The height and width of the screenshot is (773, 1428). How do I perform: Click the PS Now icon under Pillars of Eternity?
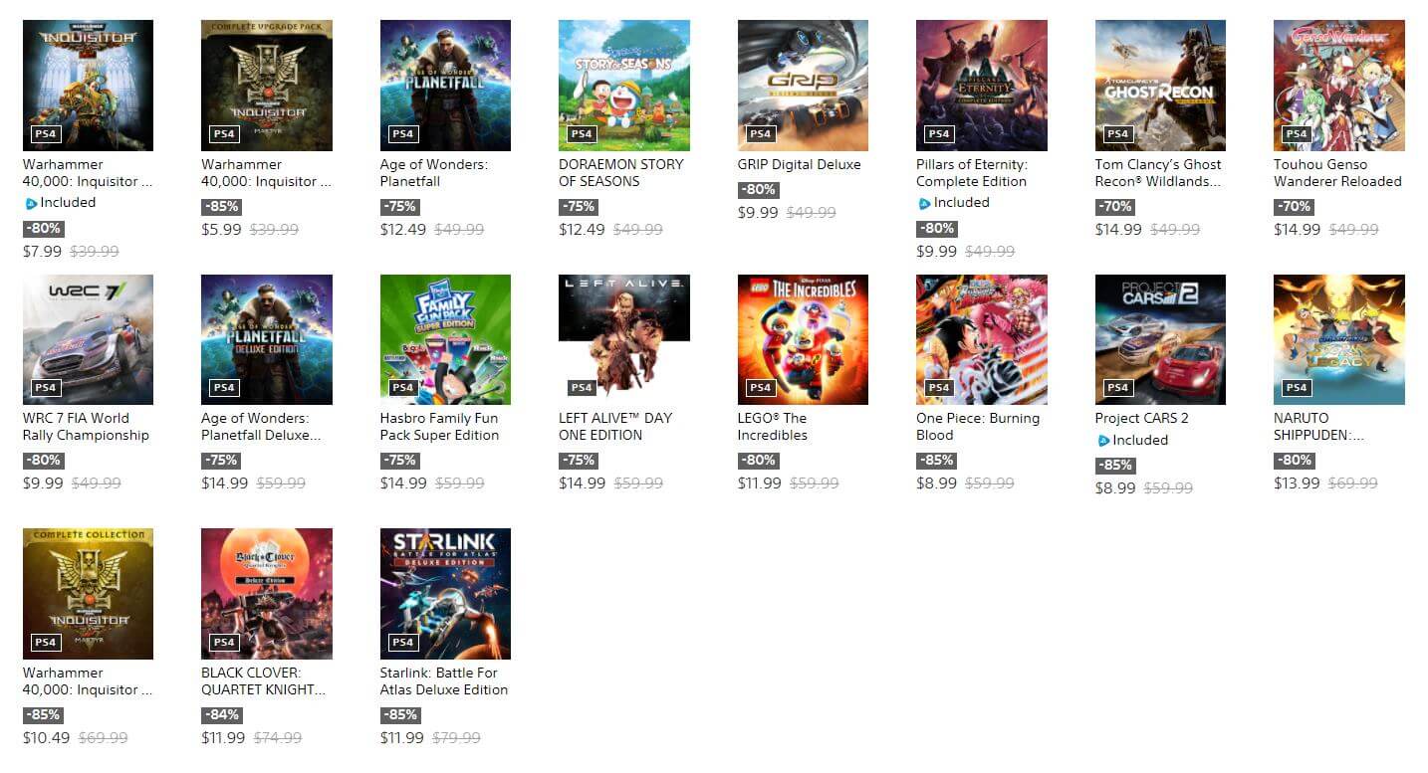[924, 203]
